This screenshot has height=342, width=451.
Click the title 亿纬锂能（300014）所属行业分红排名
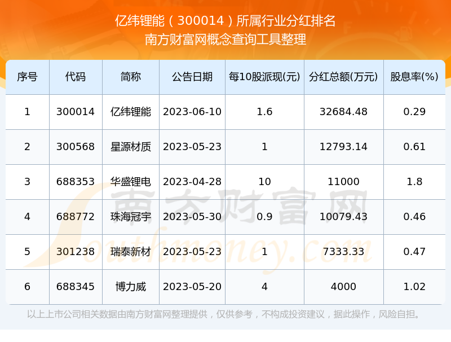tap(225, 21)
